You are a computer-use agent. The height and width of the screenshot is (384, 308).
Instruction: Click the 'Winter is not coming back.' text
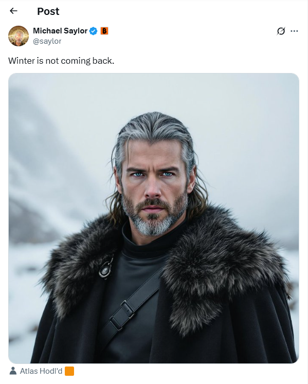click(x=61, y=61)
